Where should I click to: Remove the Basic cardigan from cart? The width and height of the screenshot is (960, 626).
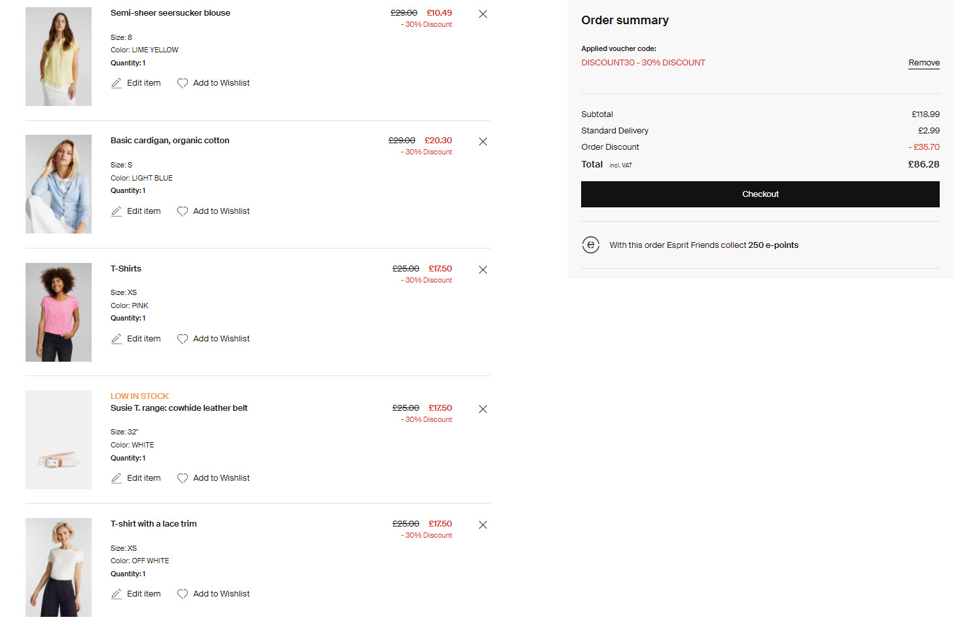tap(483, 141)
